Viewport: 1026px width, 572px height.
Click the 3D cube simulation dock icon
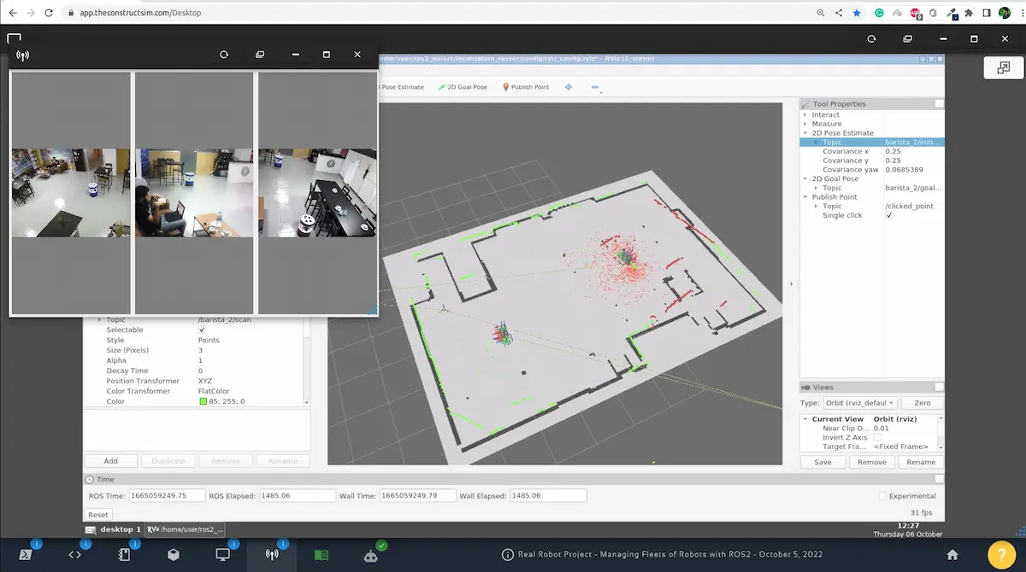click(x=174, y=554)
